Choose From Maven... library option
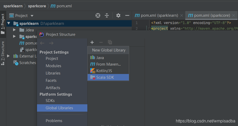This screenshot has height=126, width=238. [108, 64]
